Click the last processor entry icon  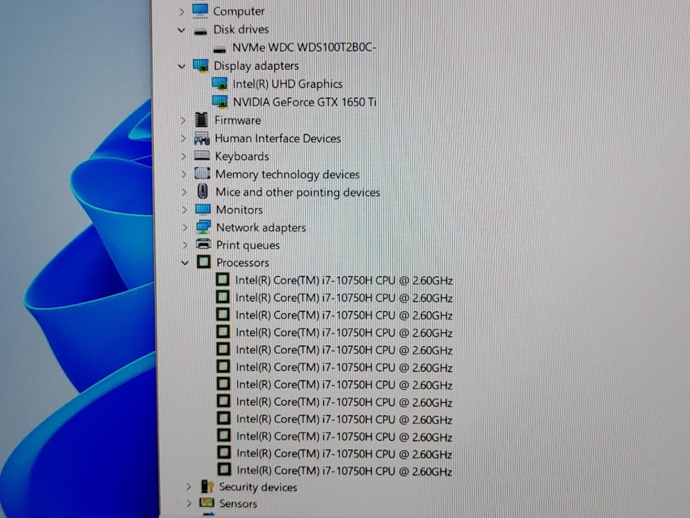coord(224,469)
